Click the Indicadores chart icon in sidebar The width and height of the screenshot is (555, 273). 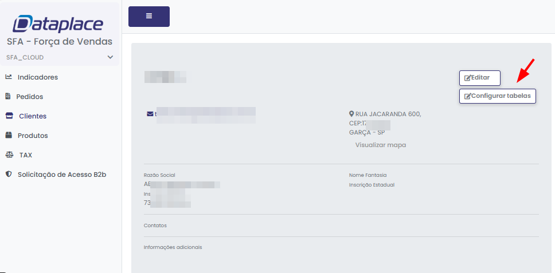click(9, 77)
